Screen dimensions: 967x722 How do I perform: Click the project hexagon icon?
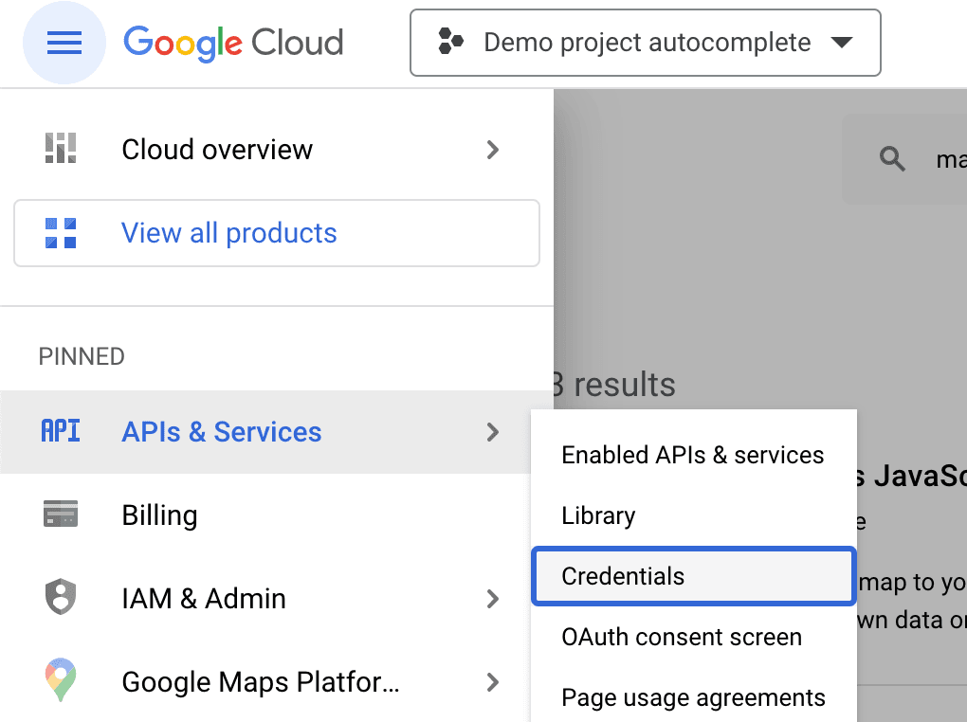tap(450, 42)
